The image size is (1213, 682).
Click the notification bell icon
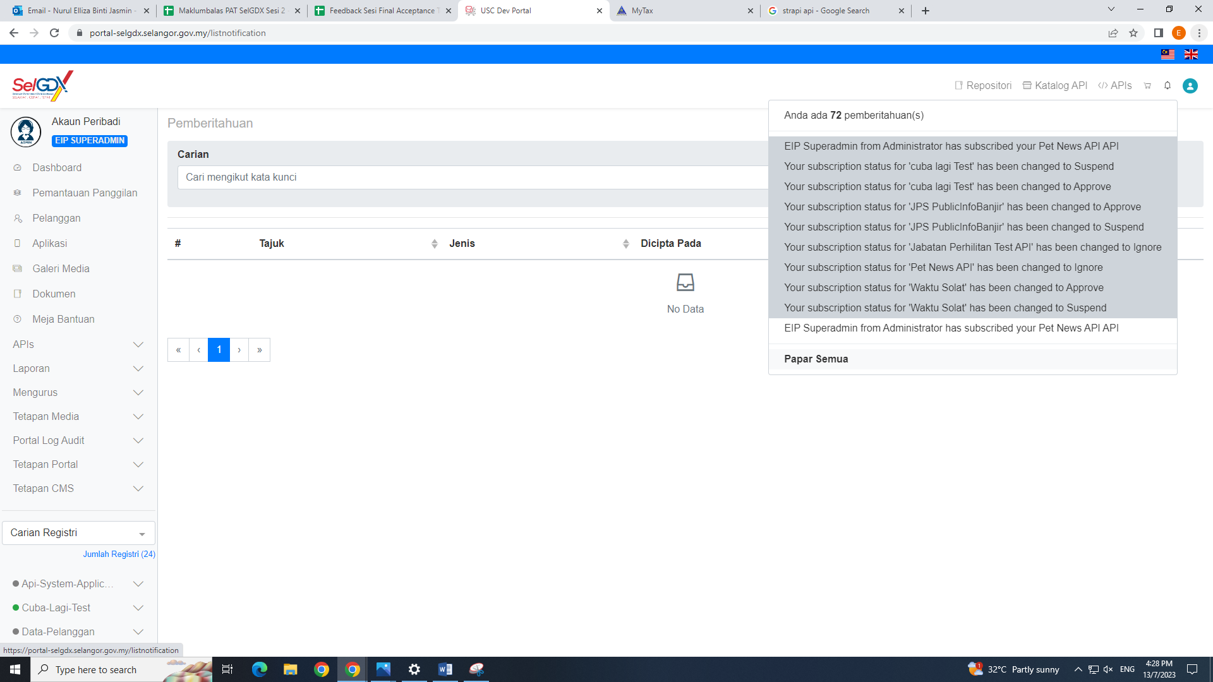coord(1168,85)
